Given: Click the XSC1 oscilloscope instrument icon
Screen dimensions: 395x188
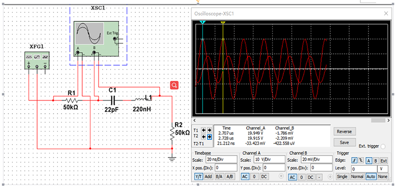Looking at the screenshot, I should click(x=96, y=39).
